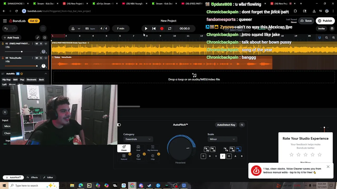
Task: Click the Save button
Action: (x=306, y=21)
